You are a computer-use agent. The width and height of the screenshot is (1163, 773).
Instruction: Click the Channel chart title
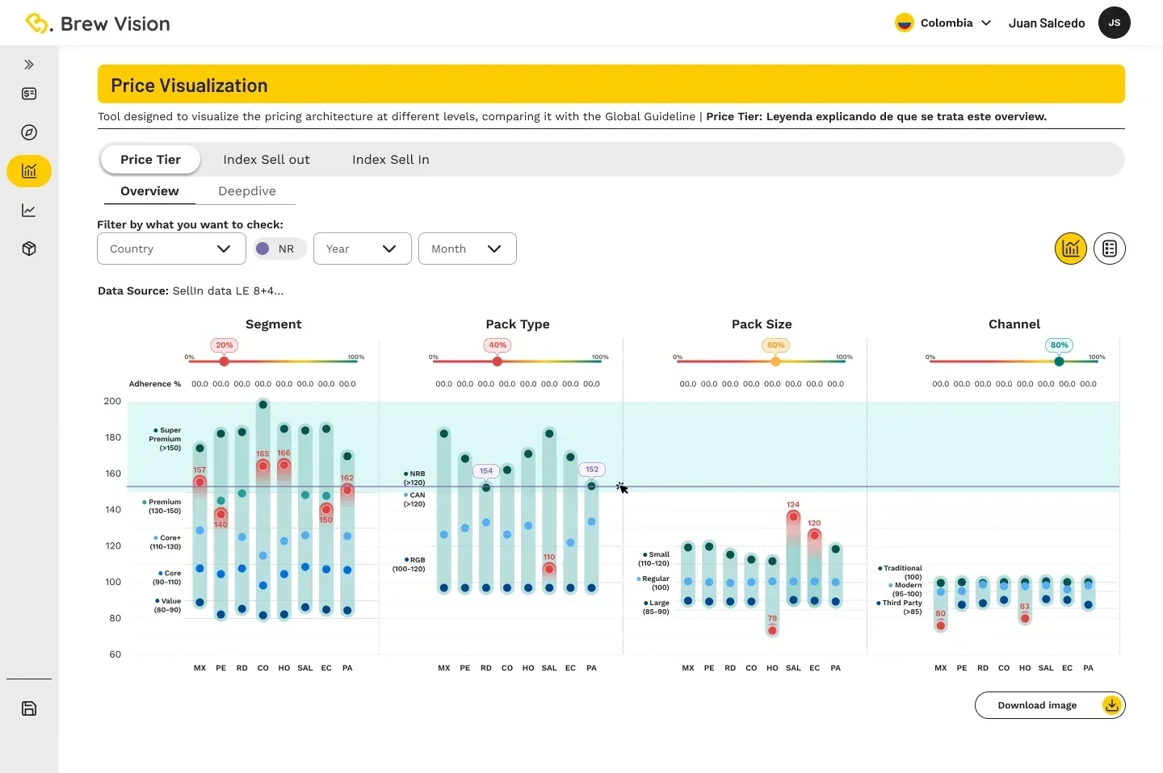(x=1014, y=324)
